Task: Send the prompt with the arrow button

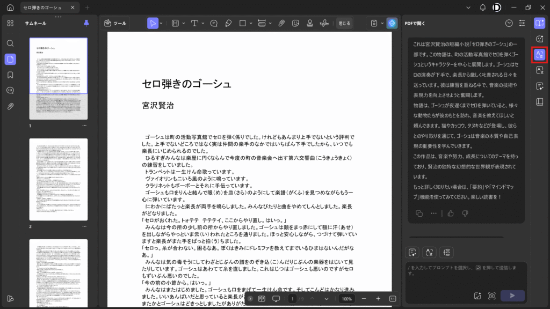Action: pos(512,296)
